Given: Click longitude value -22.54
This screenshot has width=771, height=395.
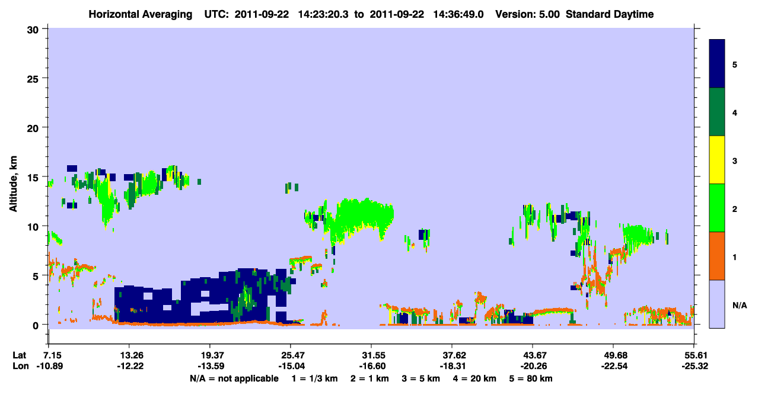Looking at the screenshot, I should click(613, 366).
